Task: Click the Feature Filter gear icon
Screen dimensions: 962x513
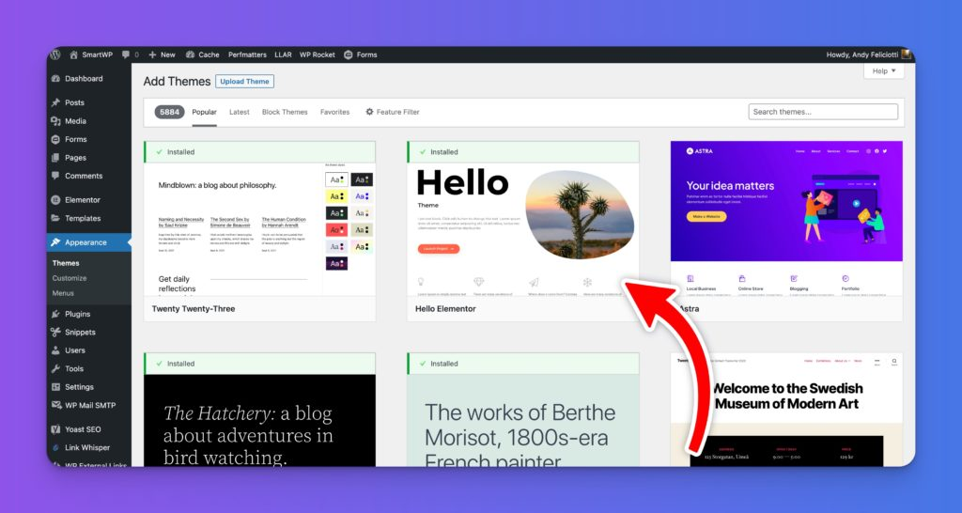Action: 369,112
